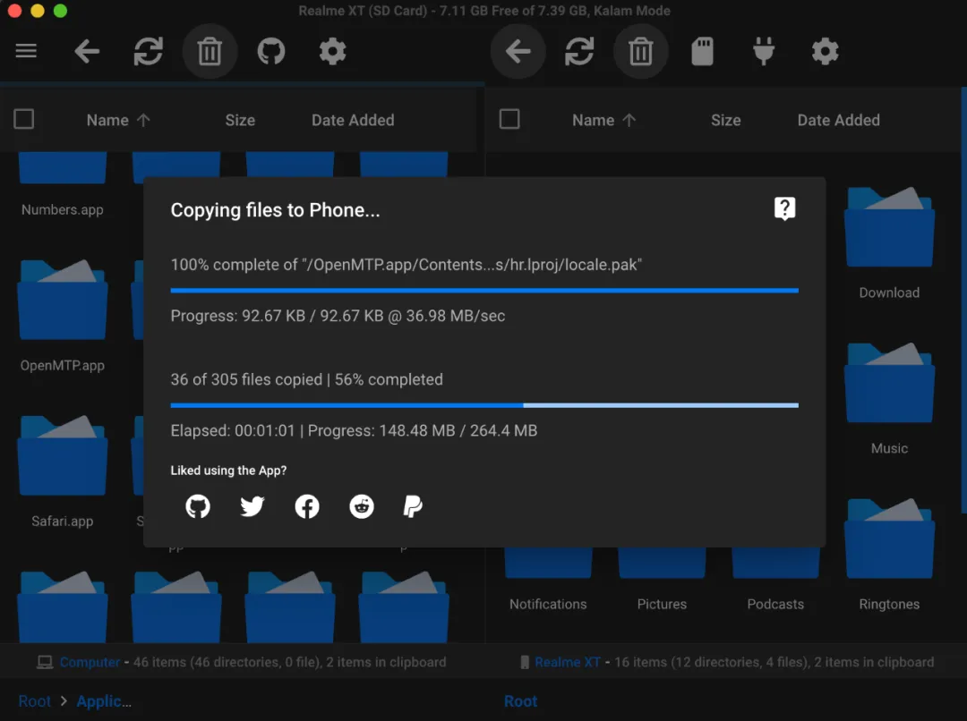Sort Computer pane by Date Added
Screen dimensions: 967x721
[353, 120]
